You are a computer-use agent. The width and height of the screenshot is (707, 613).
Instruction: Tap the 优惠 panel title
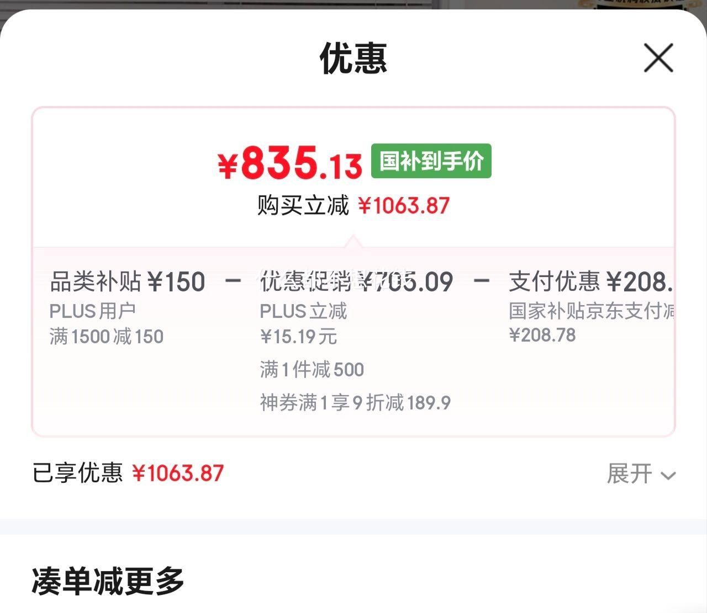(353, 58)
